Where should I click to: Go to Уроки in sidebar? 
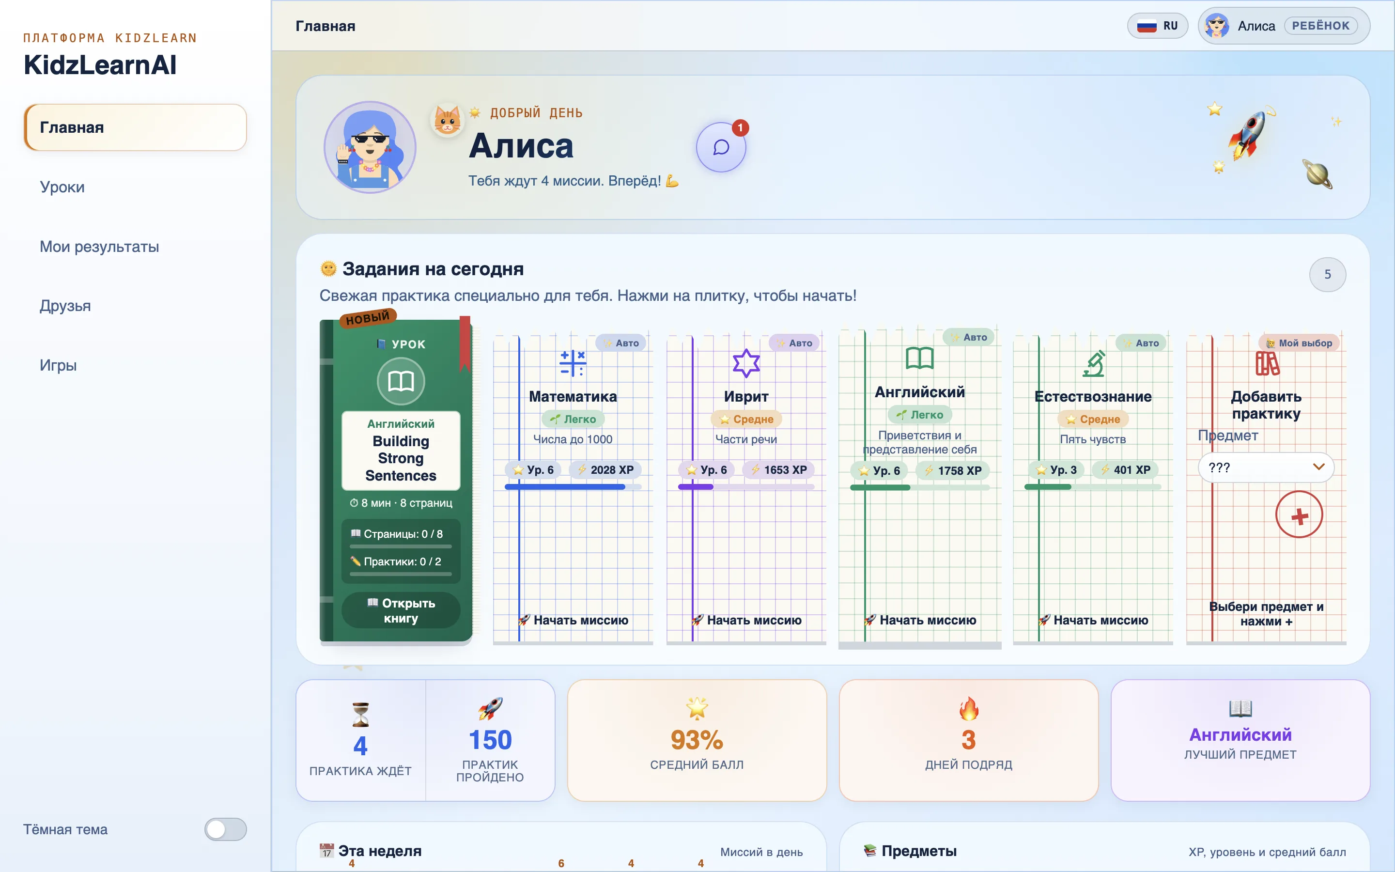point(62,187)
